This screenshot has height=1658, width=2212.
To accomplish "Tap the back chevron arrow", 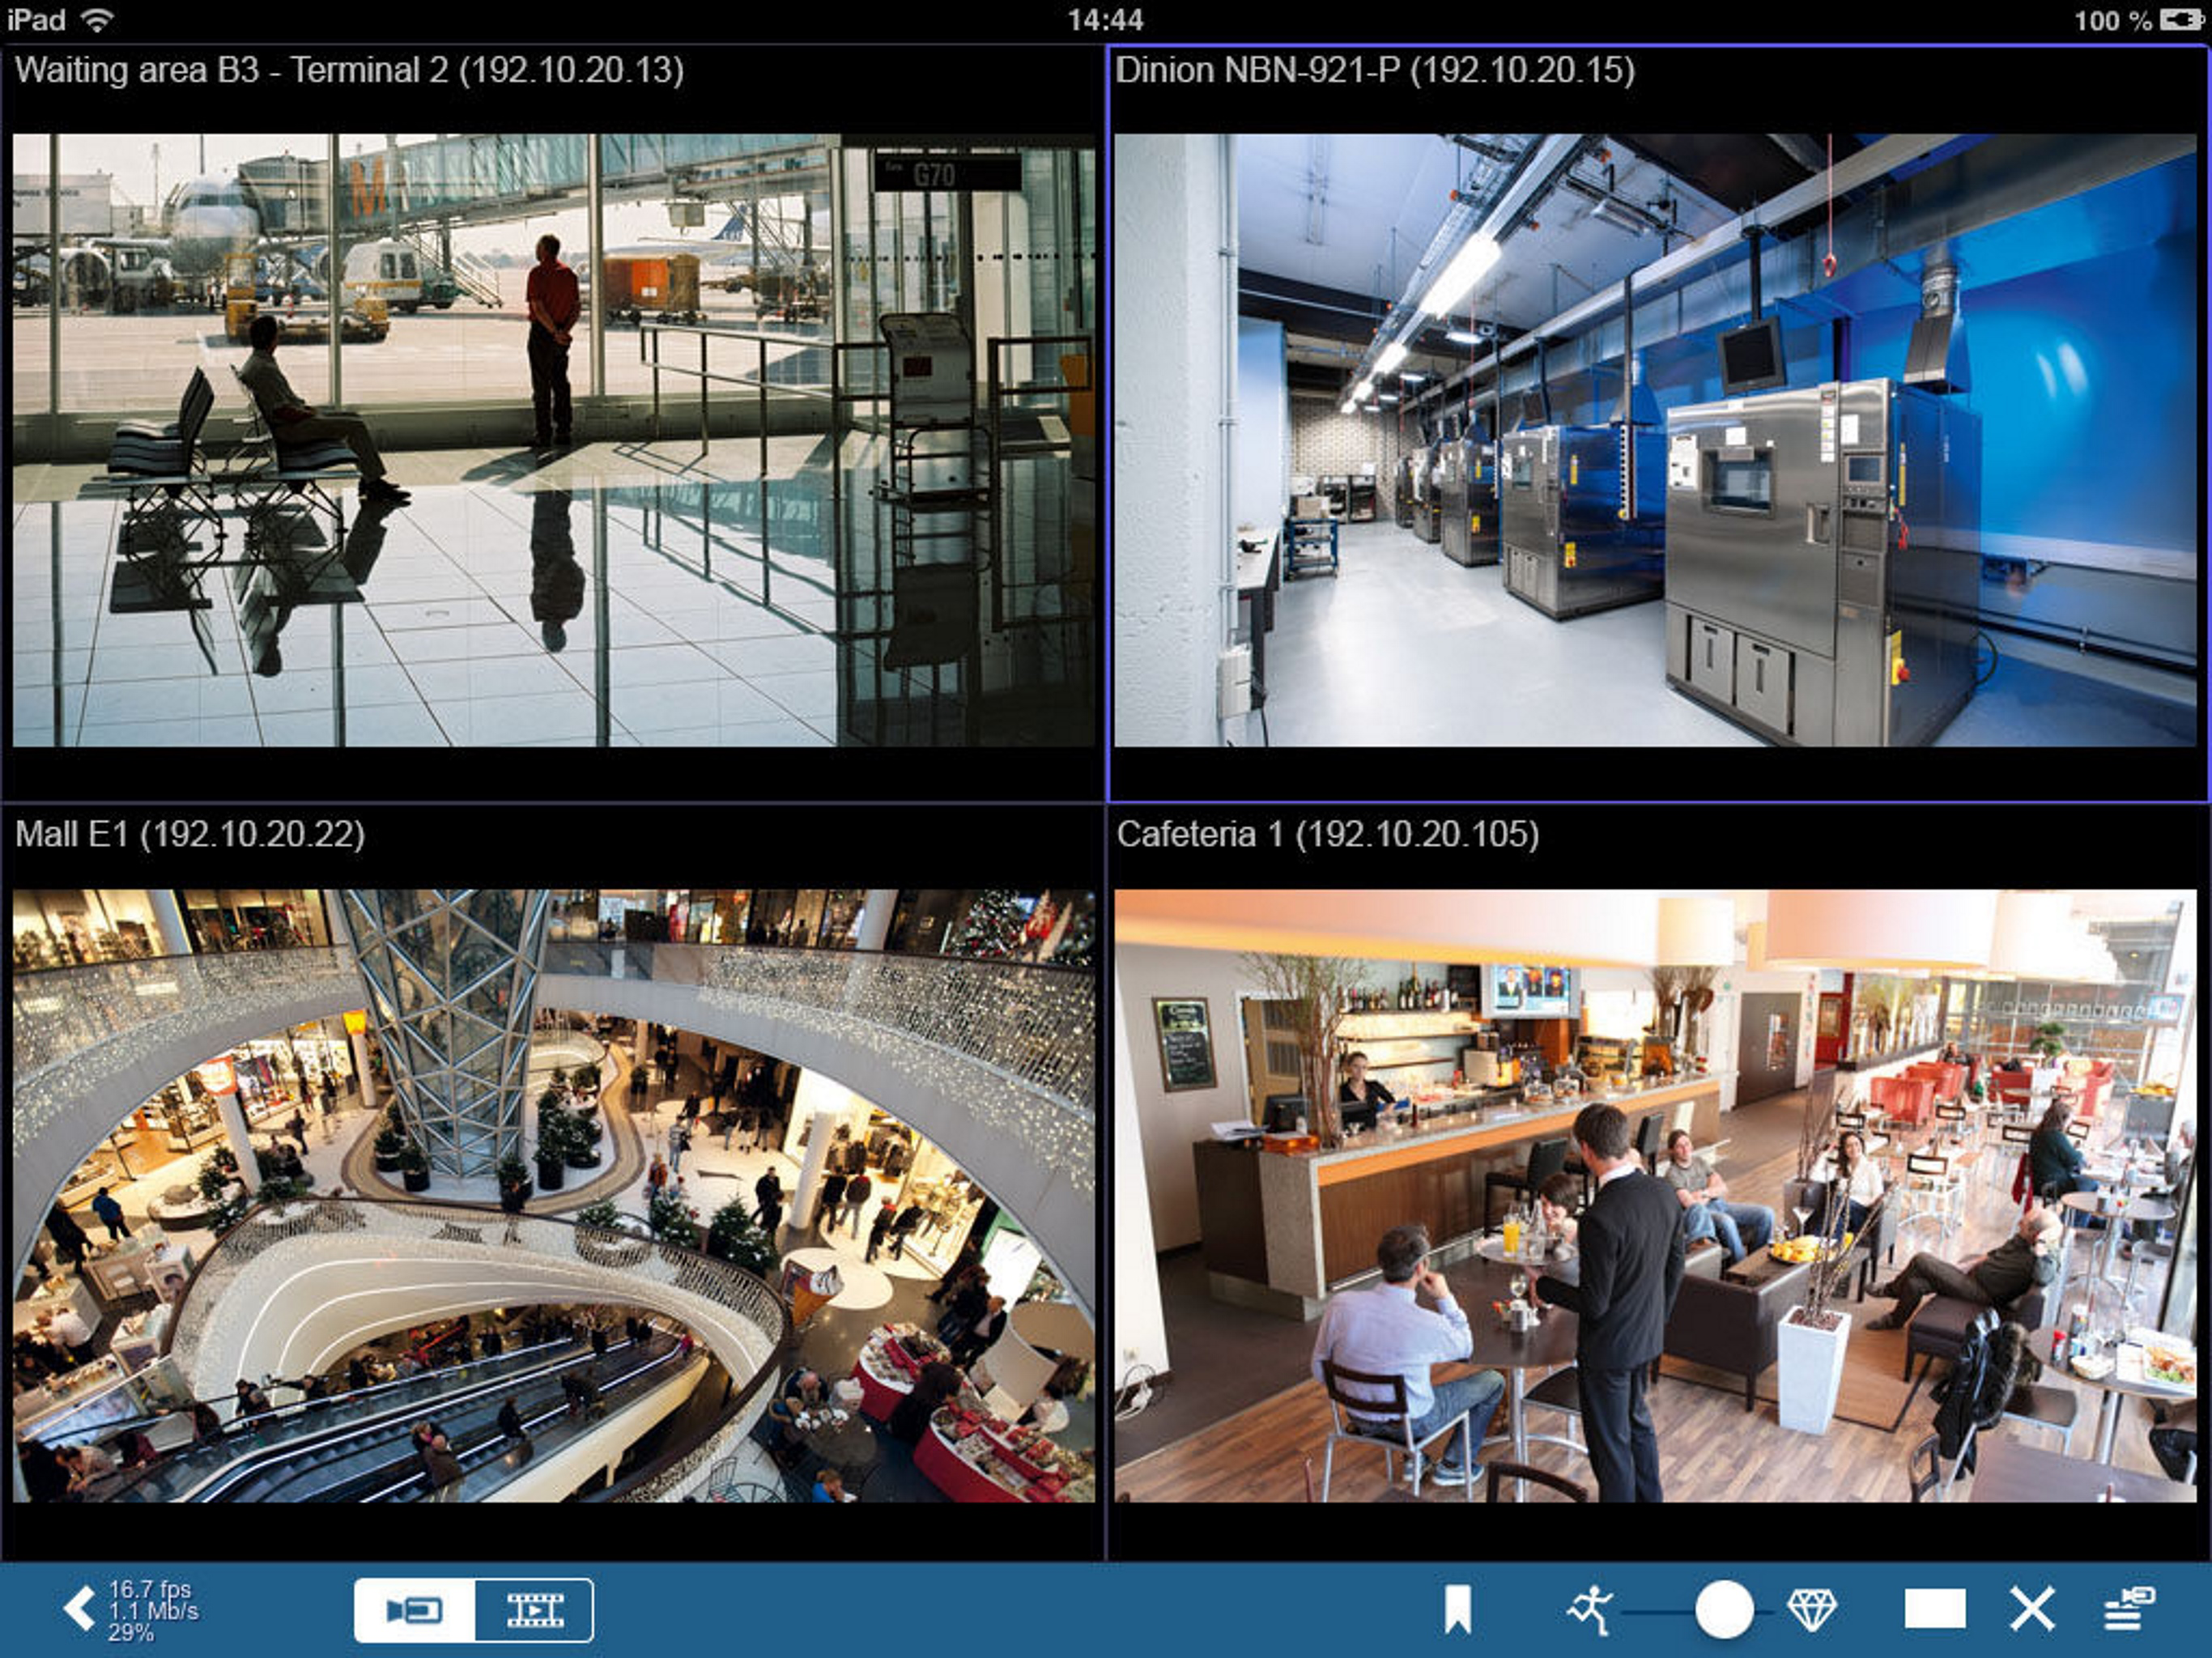I will coord(79,1609).
